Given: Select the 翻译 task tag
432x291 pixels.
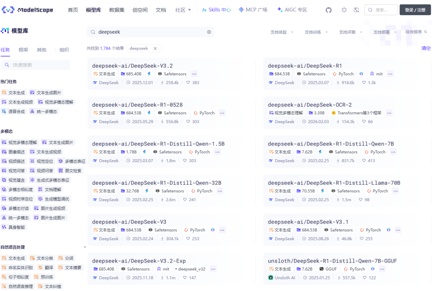Looking at the screenshot, I should (x=46, y=267).
